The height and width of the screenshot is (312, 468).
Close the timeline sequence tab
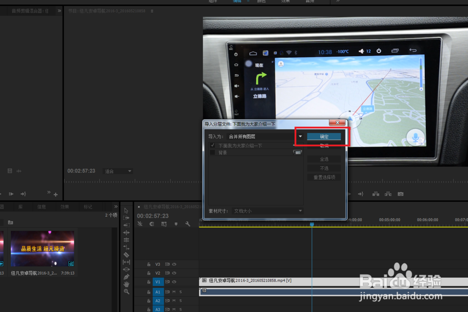(139, 207)
